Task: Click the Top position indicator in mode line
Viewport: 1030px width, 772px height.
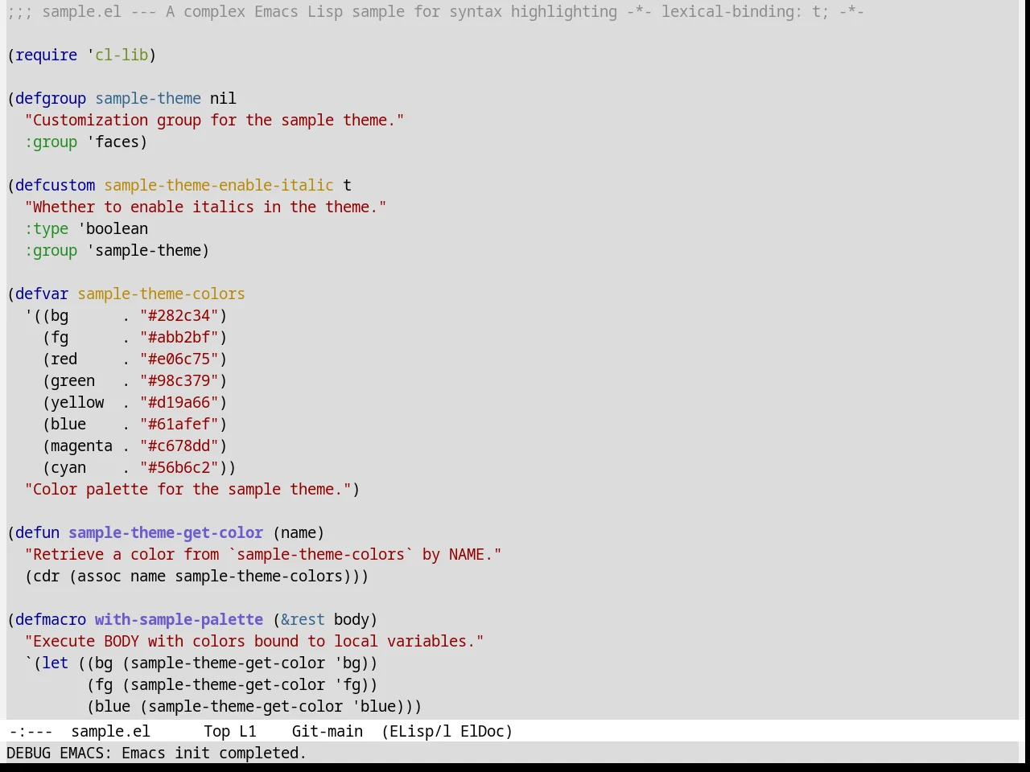Action: [x=216, y=731]
